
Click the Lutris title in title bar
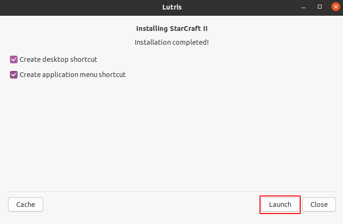(x=172, y=7)
